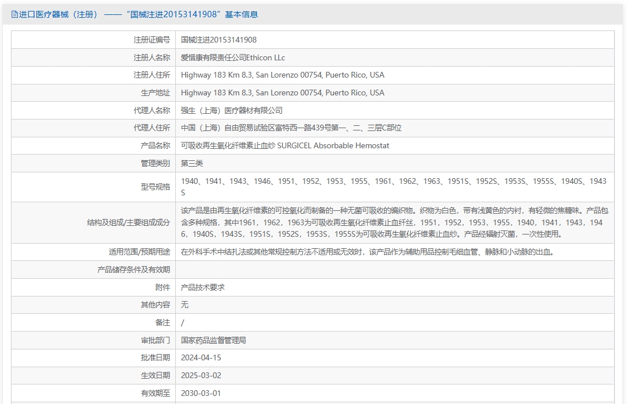Select the model list starting with 1940、1941
This screenshot has height=404, width=627.
point(394,187)
